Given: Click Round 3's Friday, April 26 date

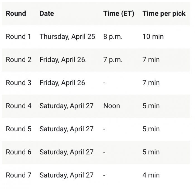Looking at the screenshot, I should click(x=62, y=83).
